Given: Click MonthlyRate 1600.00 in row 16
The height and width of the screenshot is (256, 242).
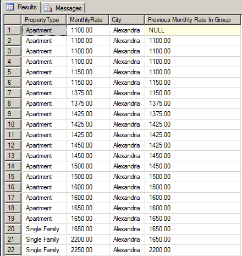Looking at the screenshot, I should pos(88,187).
